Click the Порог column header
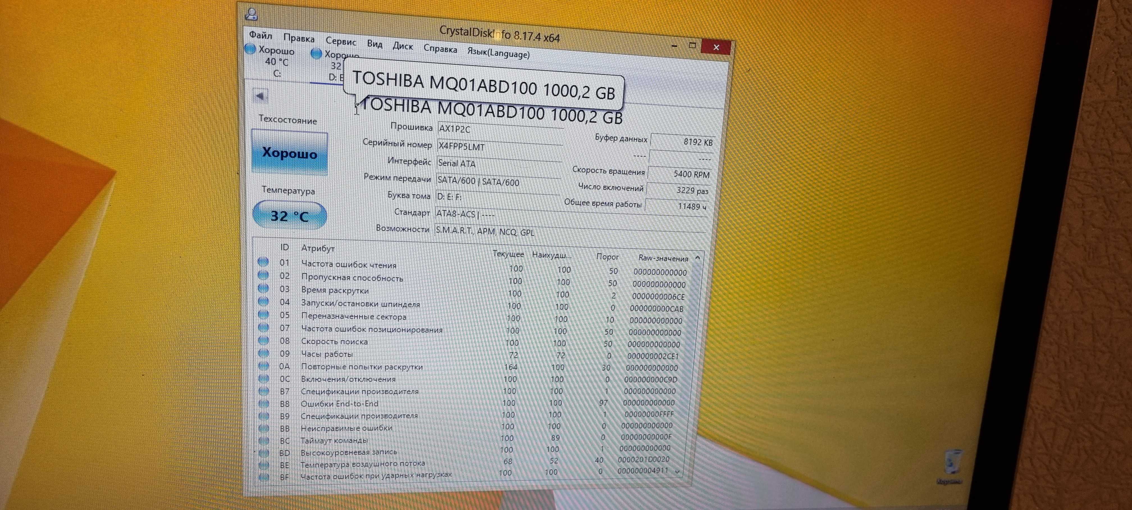Screen dimensions: 1132x510 click(607, 256)
